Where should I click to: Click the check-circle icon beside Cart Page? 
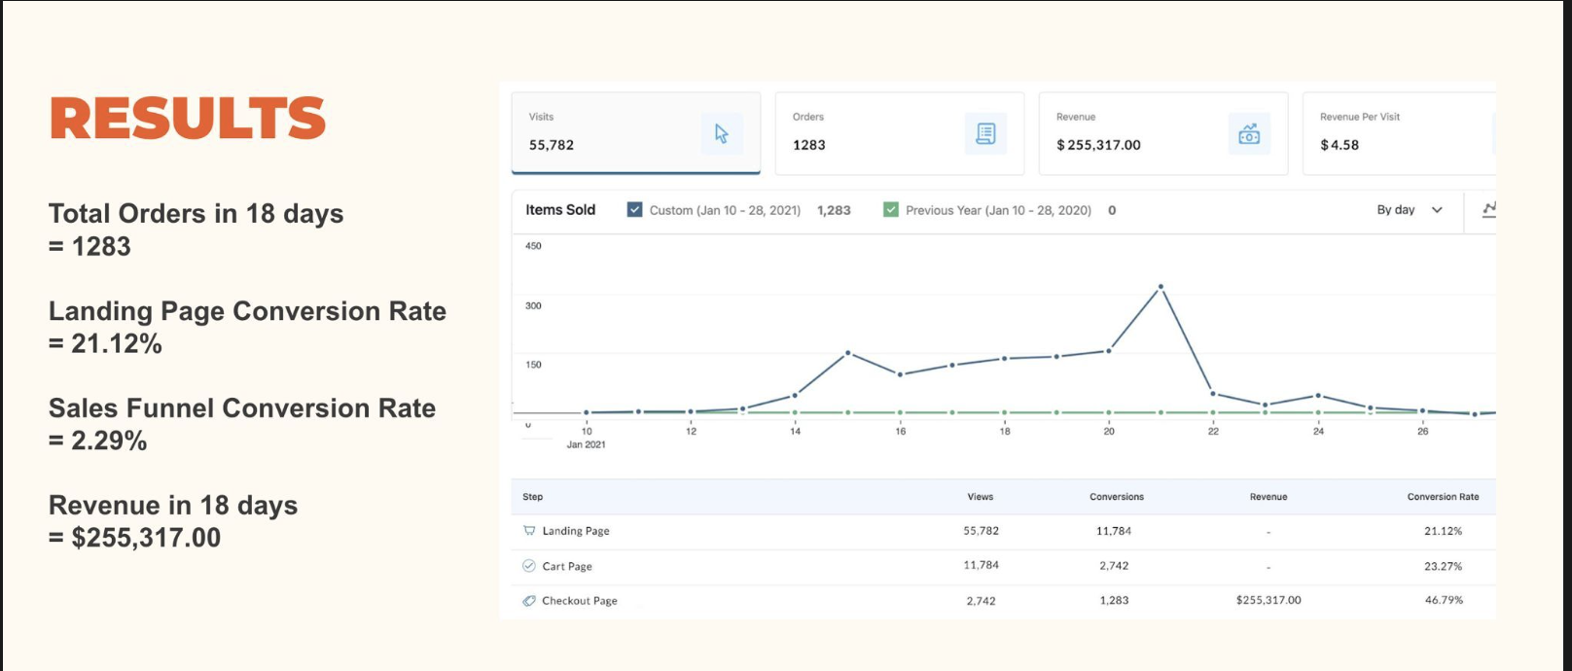pyautogui.click(x=529, y=566)
